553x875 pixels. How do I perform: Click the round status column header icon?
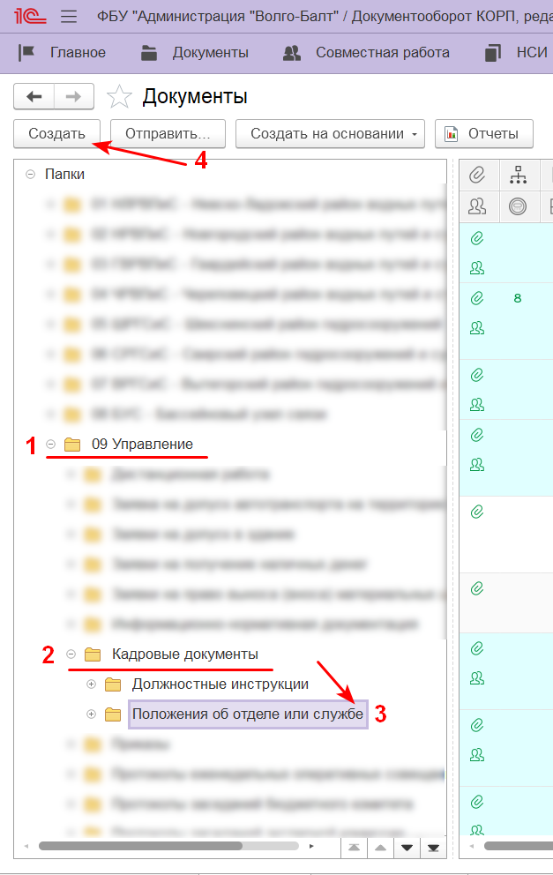pos(518,206)
